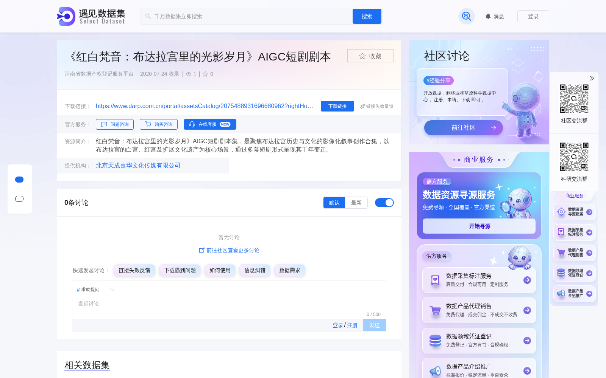Open the 消息 bell notifications
Screen dimensions: 606x378
[495, 16]
